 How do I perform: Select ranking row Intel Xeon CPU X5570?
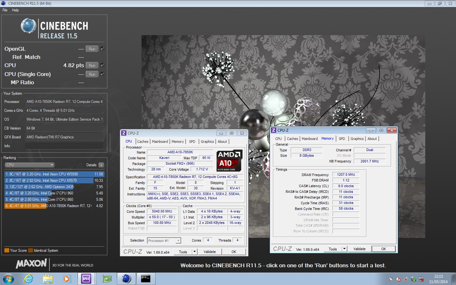(x=54, y=180)
